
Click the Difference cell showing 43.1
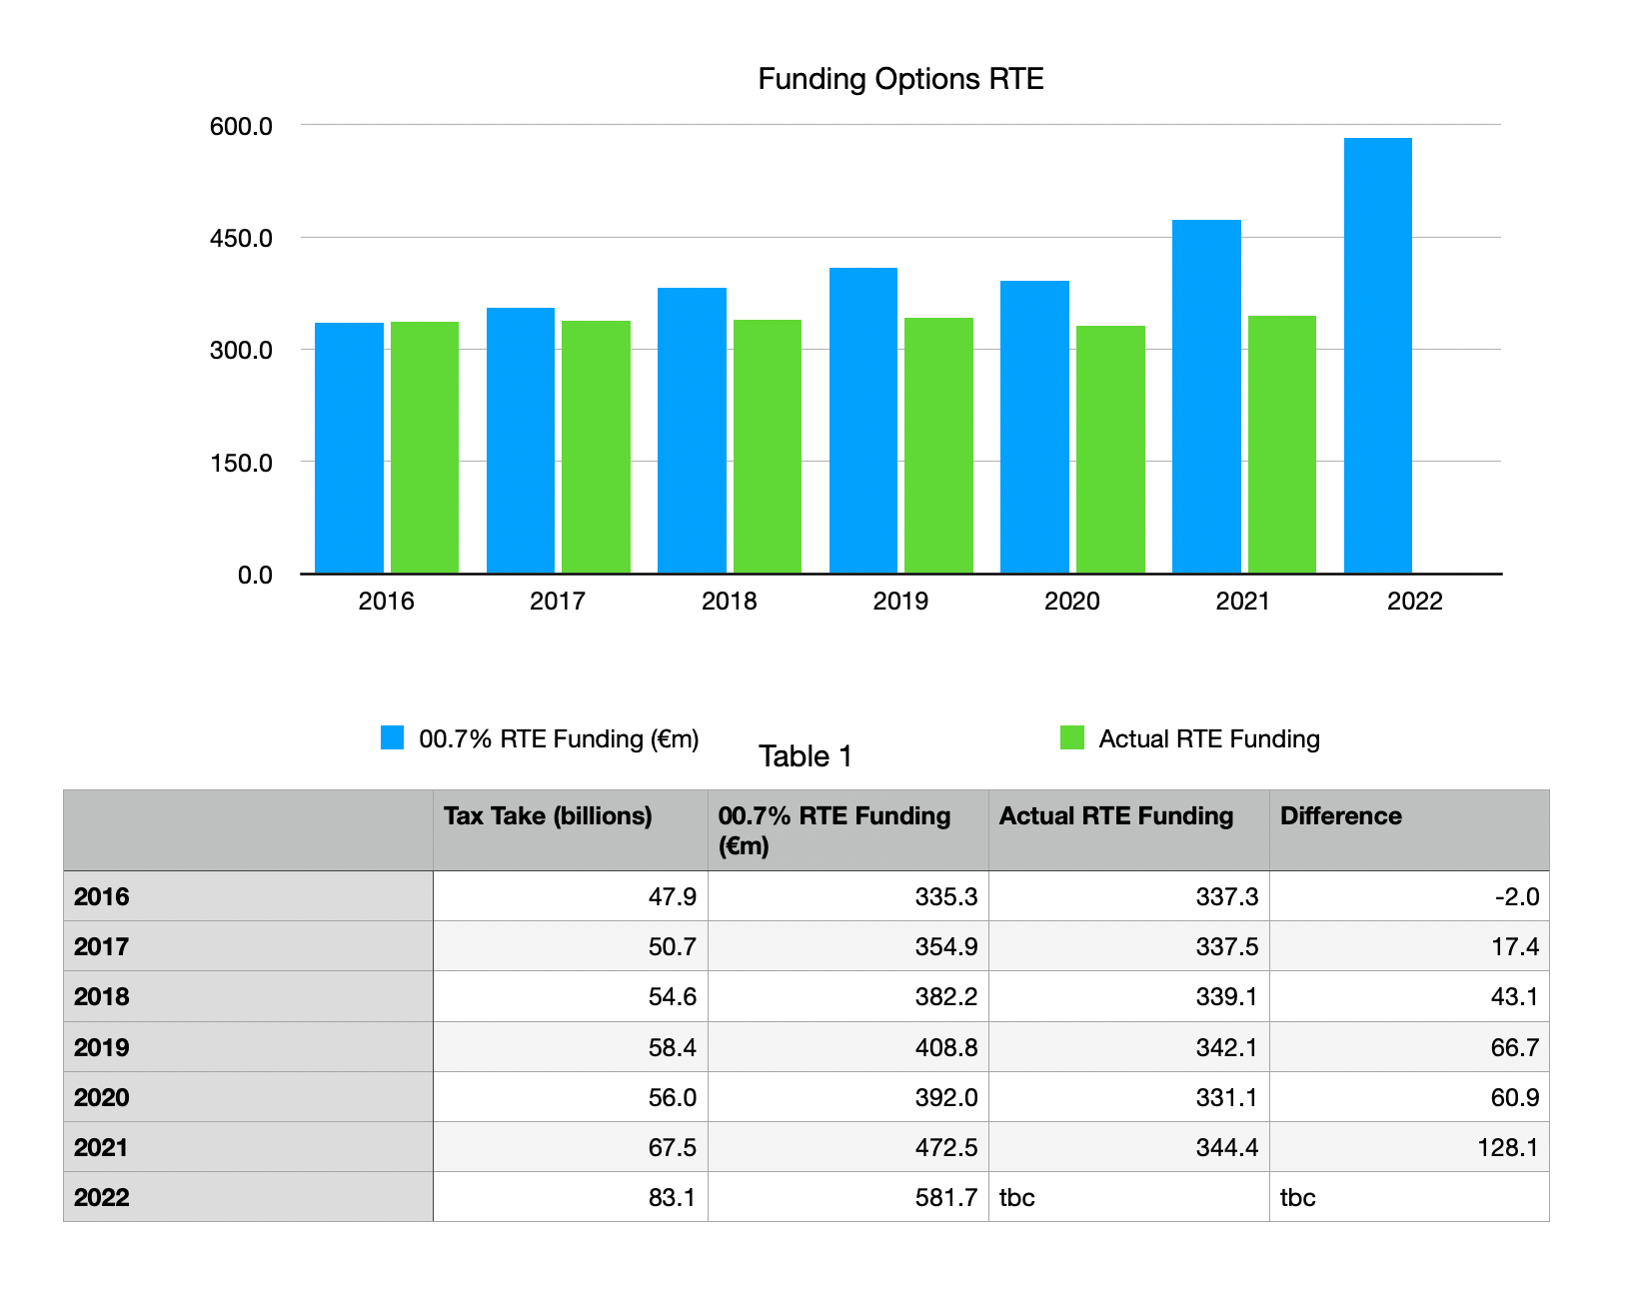(1409, 996)
